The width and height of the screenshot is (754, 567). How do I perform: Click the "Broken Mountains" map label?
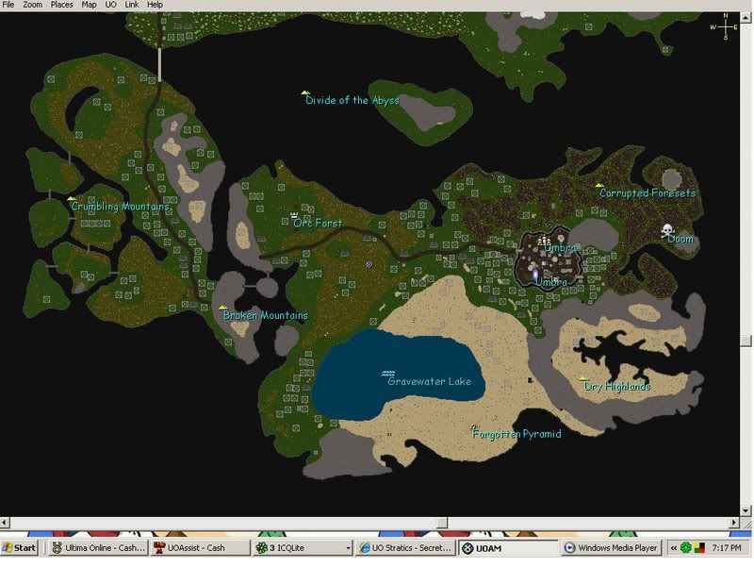coord(266,315)
